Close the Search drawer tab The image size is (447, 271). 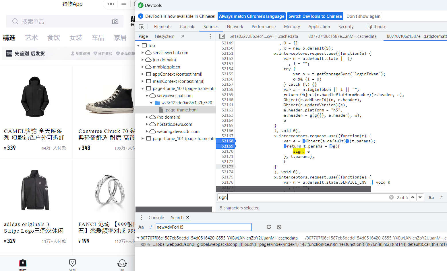pyautogui.click(x=188, y=217)
